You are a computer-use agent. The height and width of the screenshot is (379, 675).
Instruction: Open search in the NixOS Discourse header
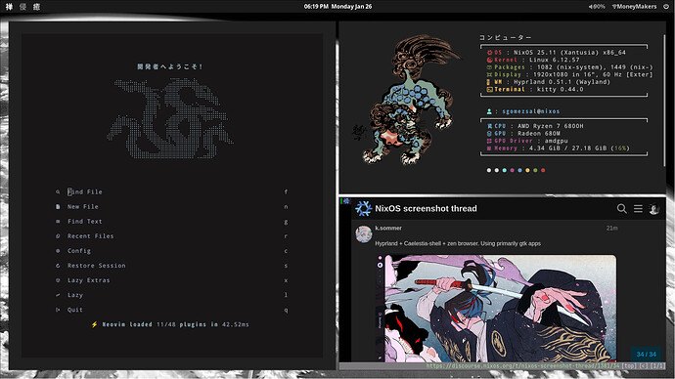(621, 208)
